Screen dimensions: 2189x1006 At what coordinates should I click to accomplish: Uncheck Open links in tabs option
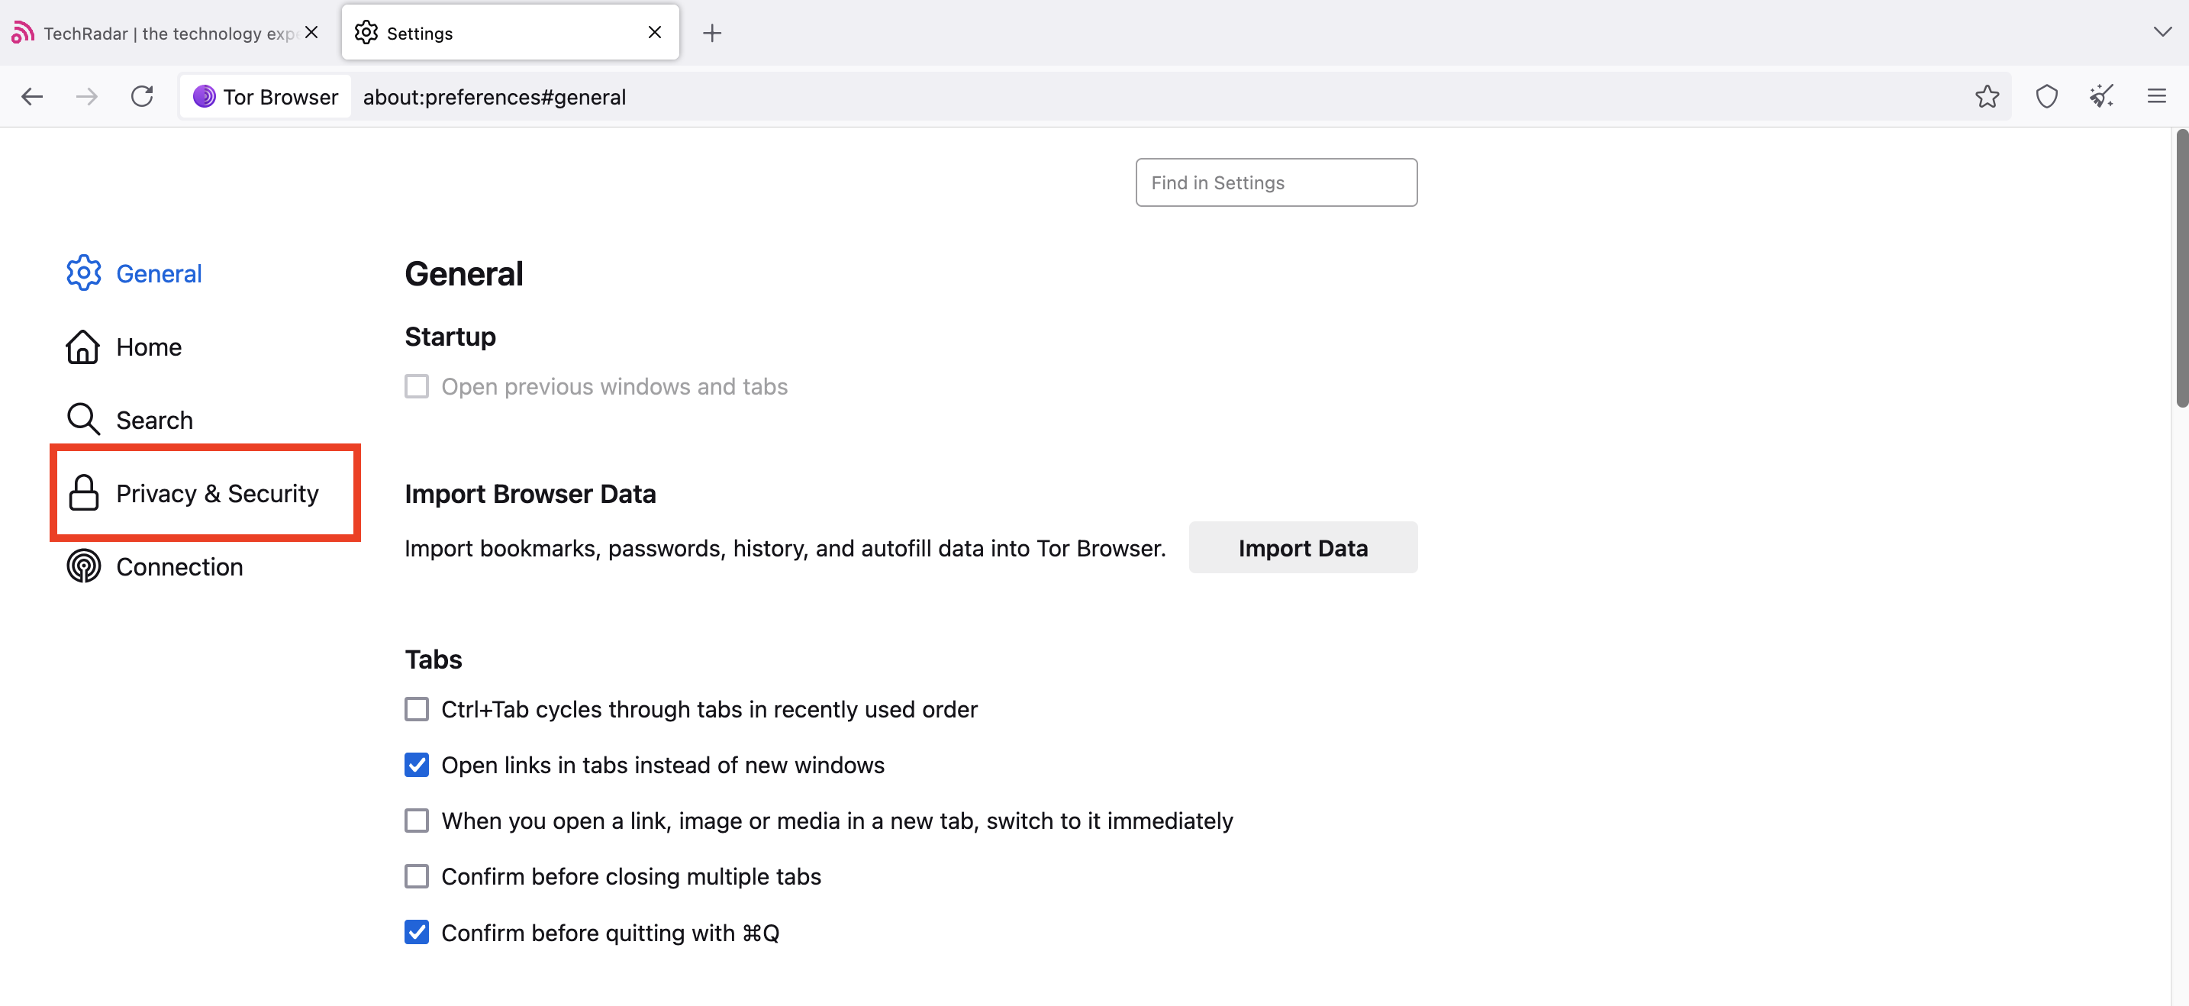point(417,765)
